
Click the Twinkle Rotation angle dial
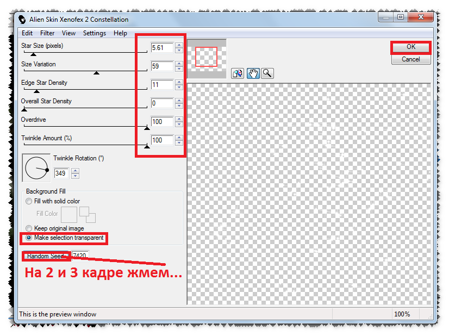click(x=36, y=168)
